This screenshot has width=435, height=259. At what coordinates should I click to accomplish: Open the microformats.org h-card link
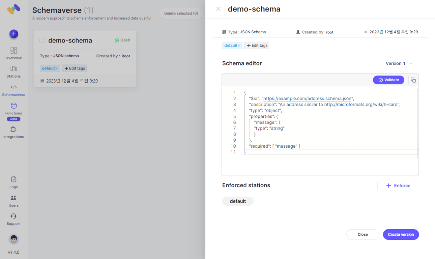coord(361,105)
